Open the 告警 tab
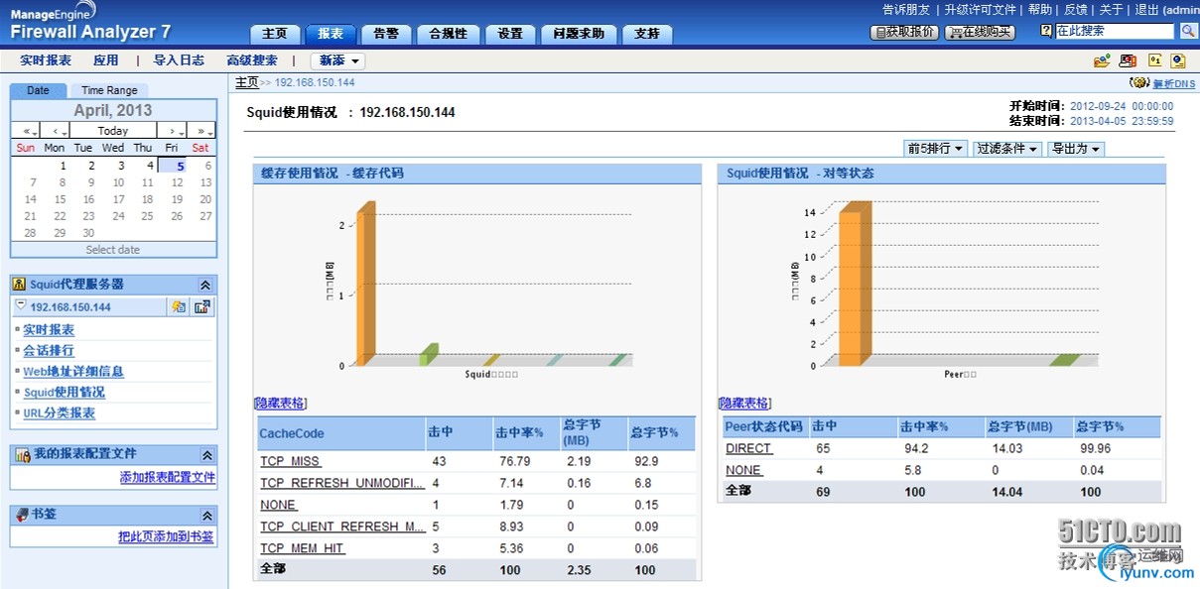This screenshot has height=589, width=1200. (386, 33)
